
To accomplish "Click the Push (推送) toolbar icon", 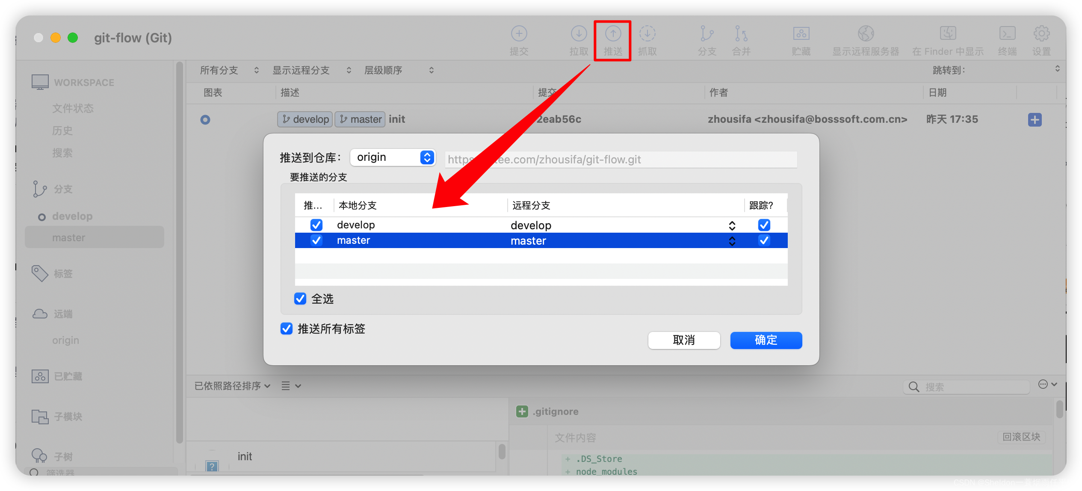I will [x=613, y=33].
